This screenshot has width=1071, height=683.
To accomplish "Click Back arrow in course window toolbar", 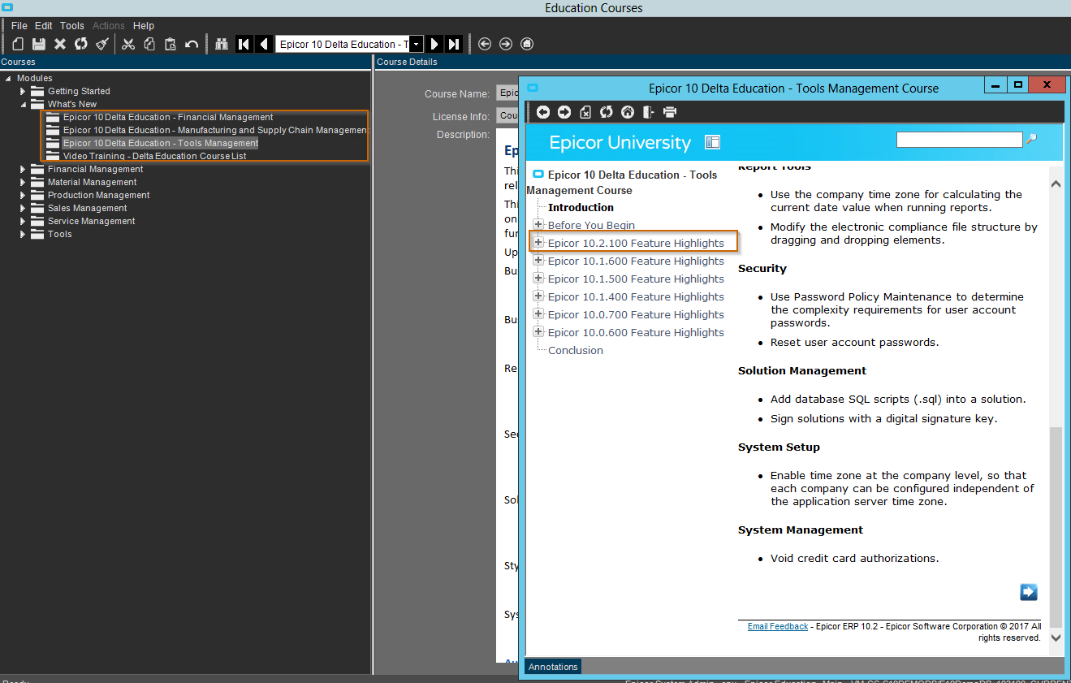I will pos(543,112).
